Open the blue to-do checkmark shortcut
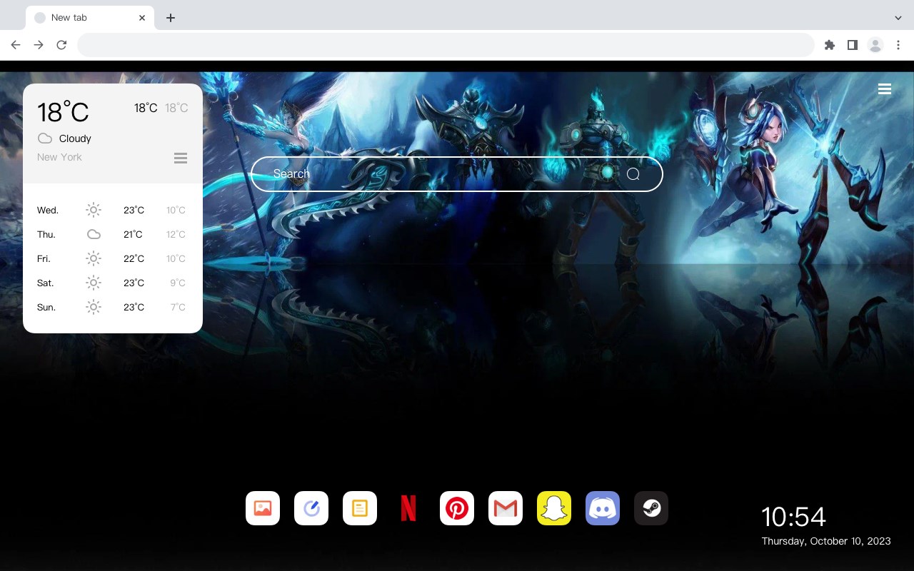The height and width of the screenshot is (571, 914). [x=311, y=508]
